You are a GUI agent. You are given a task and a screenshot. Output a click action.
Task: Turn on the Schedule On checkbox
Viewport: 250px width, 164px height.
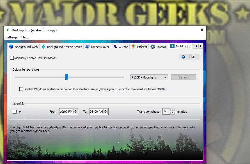[x=15, y=112]
